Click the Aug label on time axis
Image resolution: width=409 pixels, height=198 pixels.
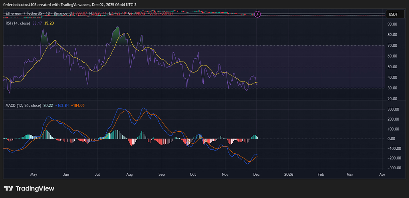coord(129,174)
